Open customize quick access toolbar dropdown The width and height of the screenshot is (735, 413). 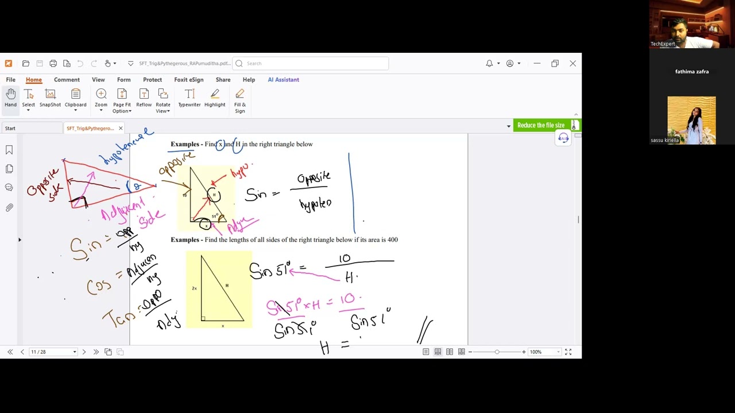[x=130, y=64]
